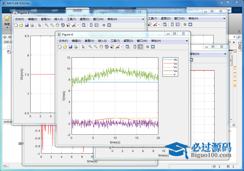Select Data Cursor tool in Figure 6
Viewport: 244px width, 171px height.
click(112, 47)
